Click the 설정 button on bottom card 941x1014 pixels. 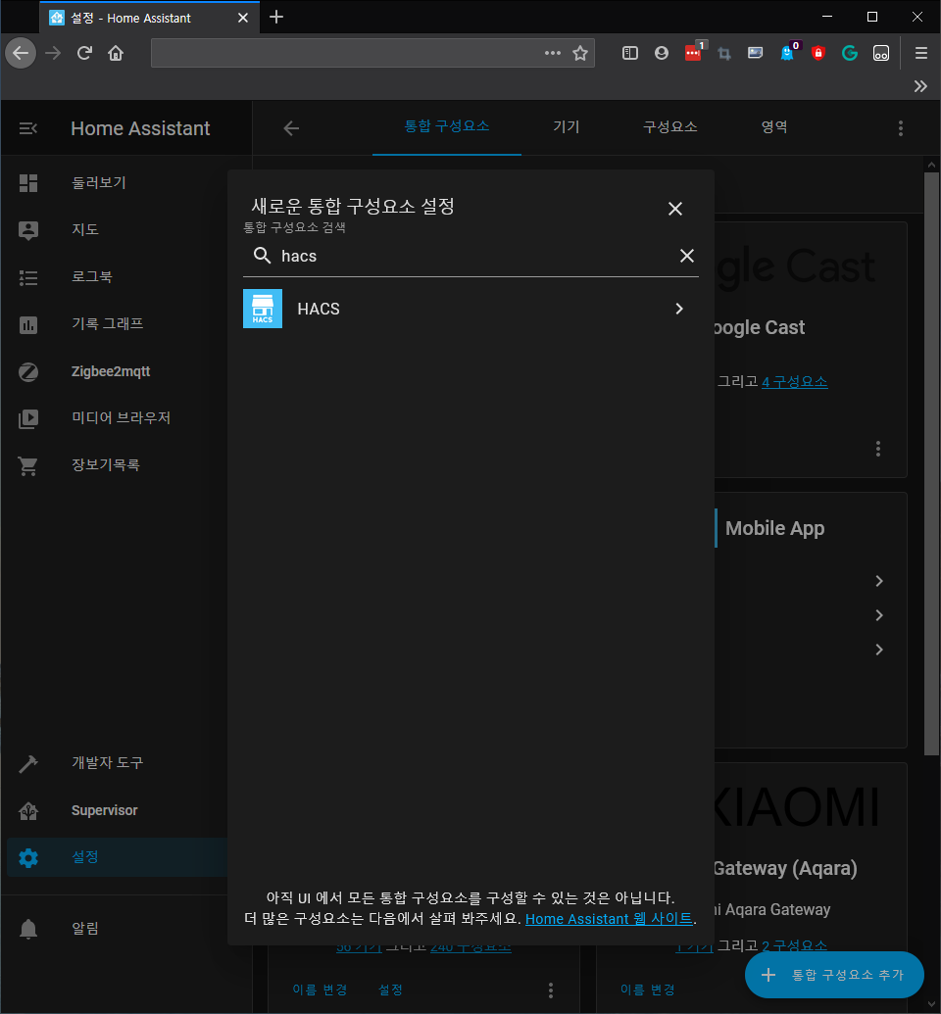[390, 990]
